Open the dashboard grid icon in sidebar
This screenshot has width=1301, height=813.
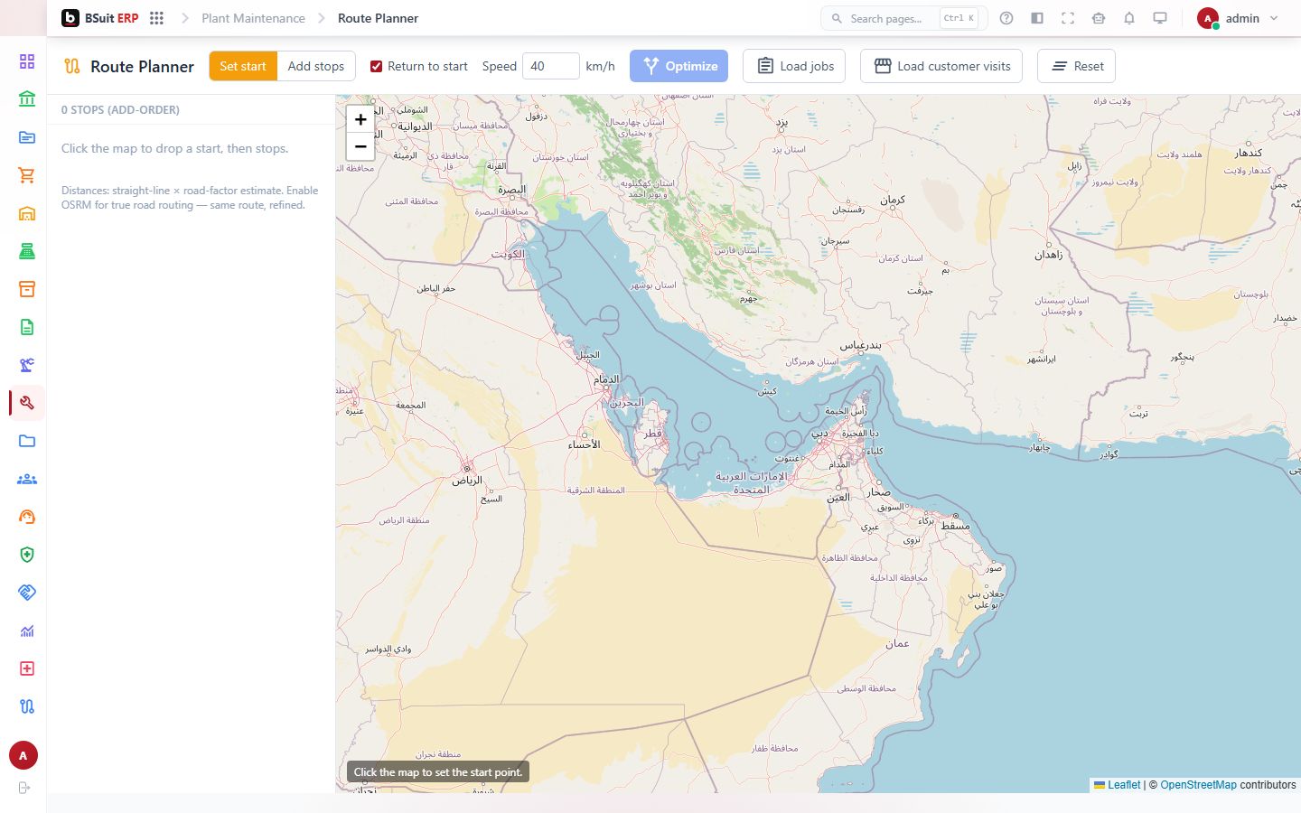[x=27, y=61]
